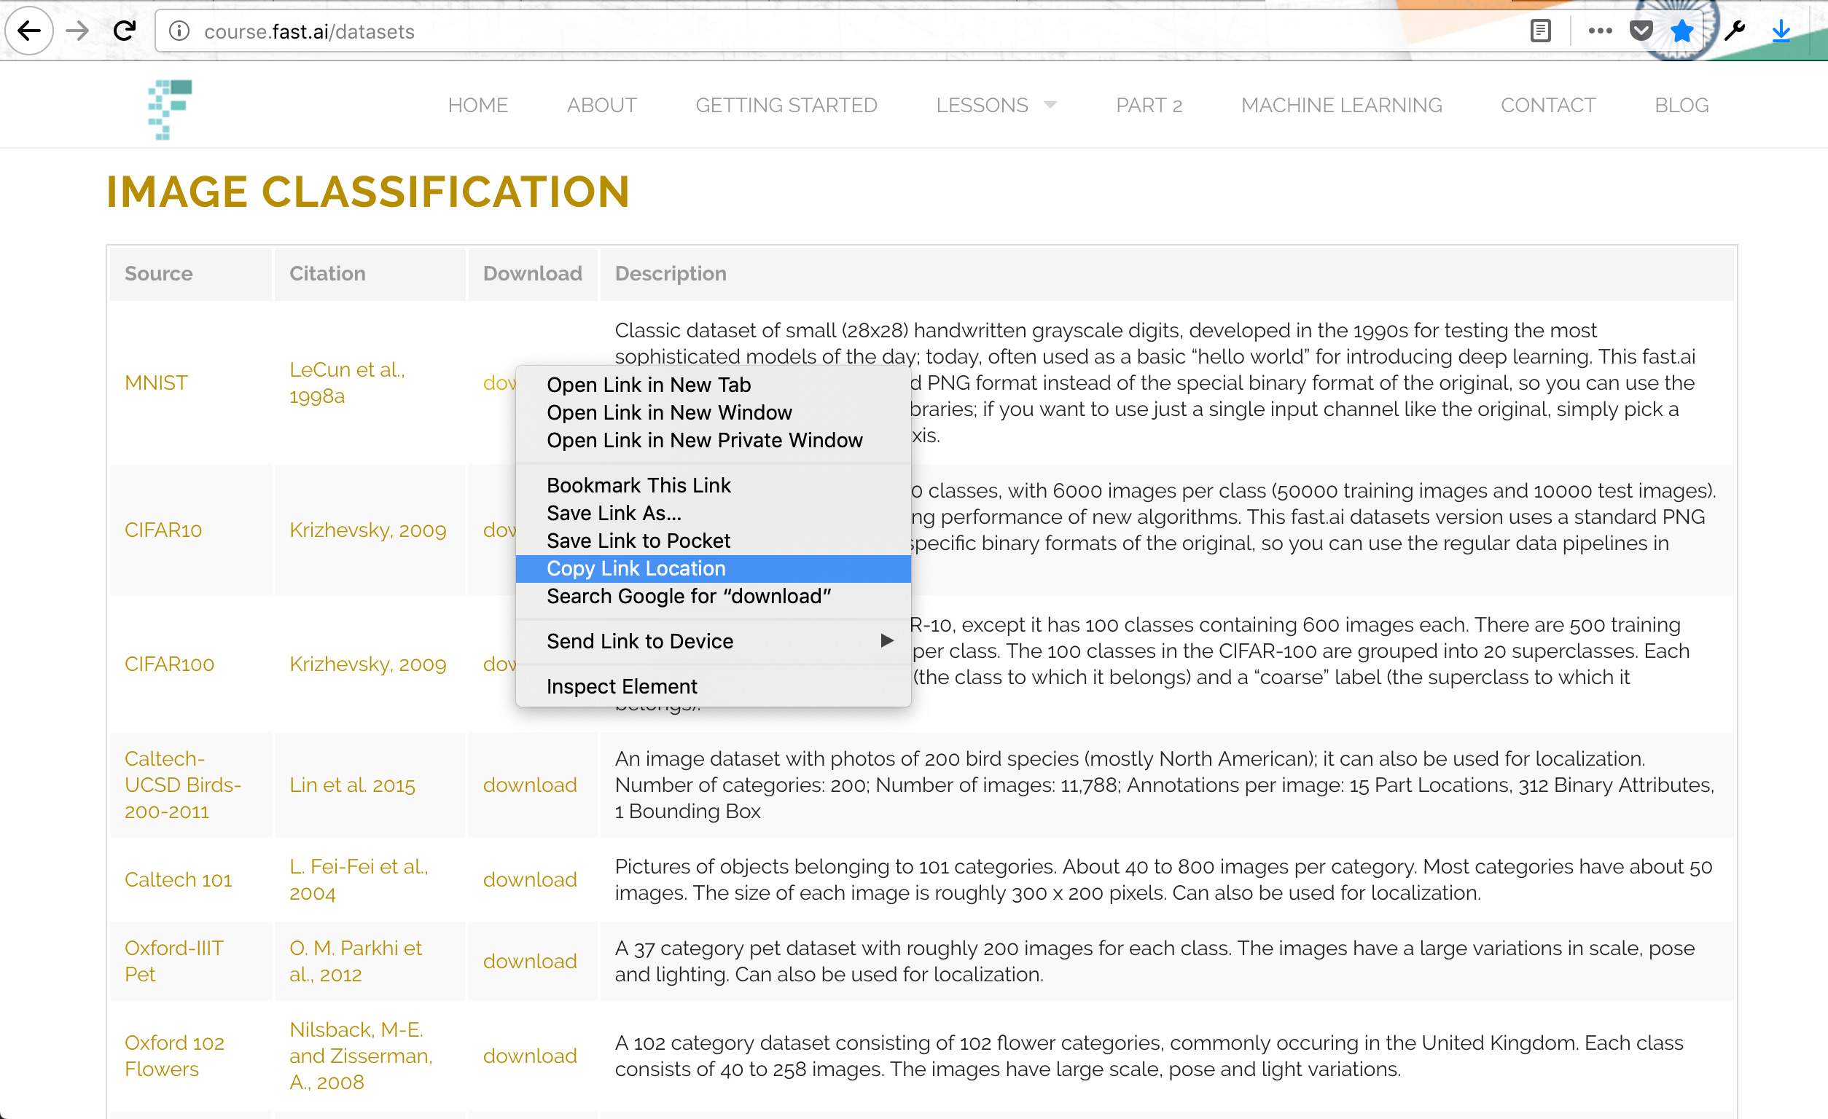1828x1119 pixels.
Task: Choose Save Link As... from context menu
Action: point(614,512)
